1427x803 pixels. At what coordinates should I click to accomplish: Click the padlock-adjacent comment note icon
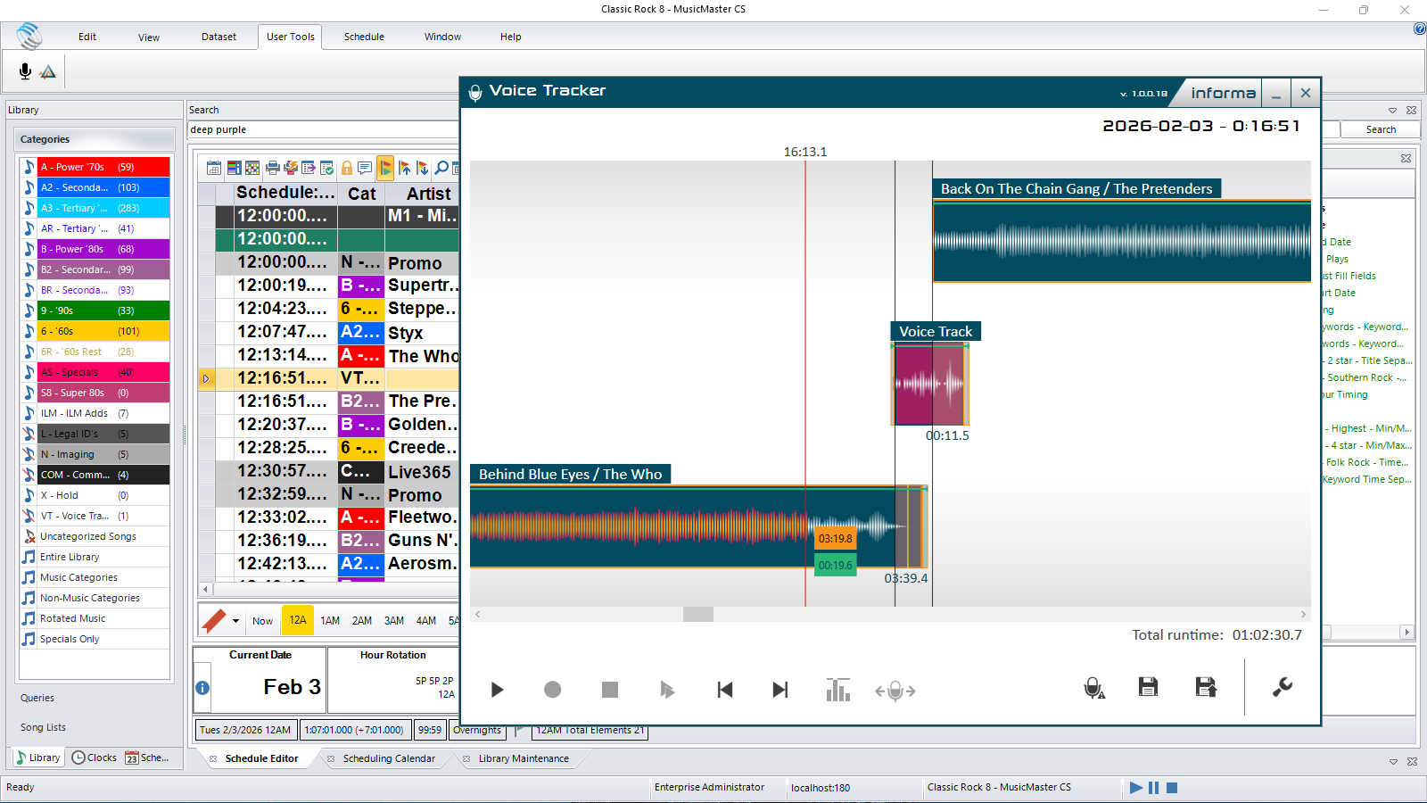tap(367, 168)
